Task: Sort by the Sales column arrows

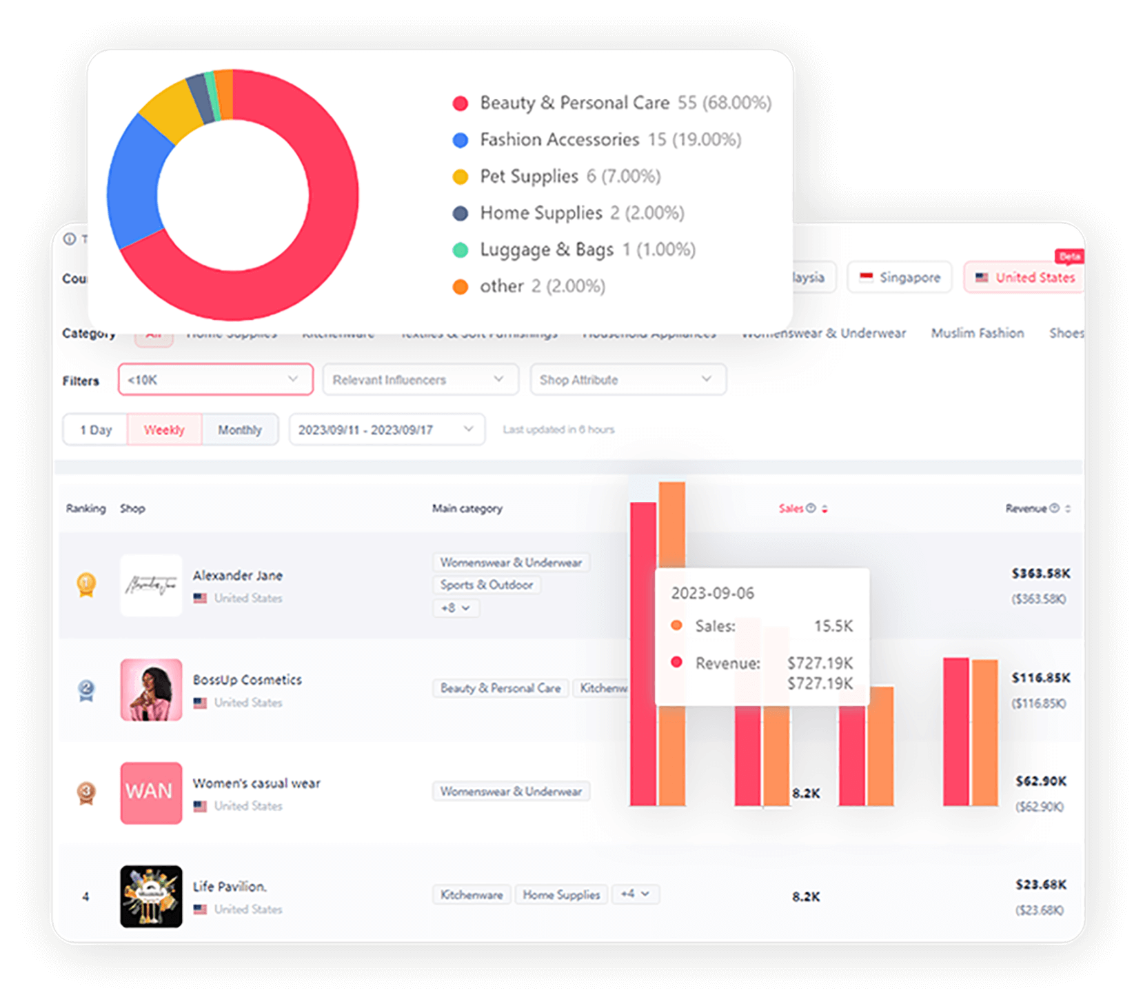Action: click(825, 509)
